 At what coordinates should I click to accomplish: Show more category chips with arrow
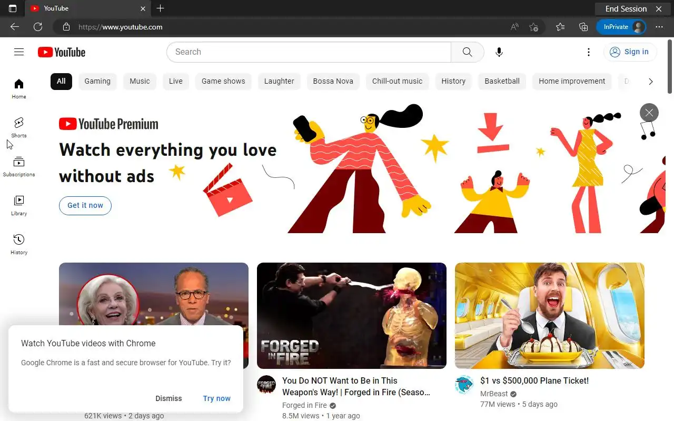[651, 82]
